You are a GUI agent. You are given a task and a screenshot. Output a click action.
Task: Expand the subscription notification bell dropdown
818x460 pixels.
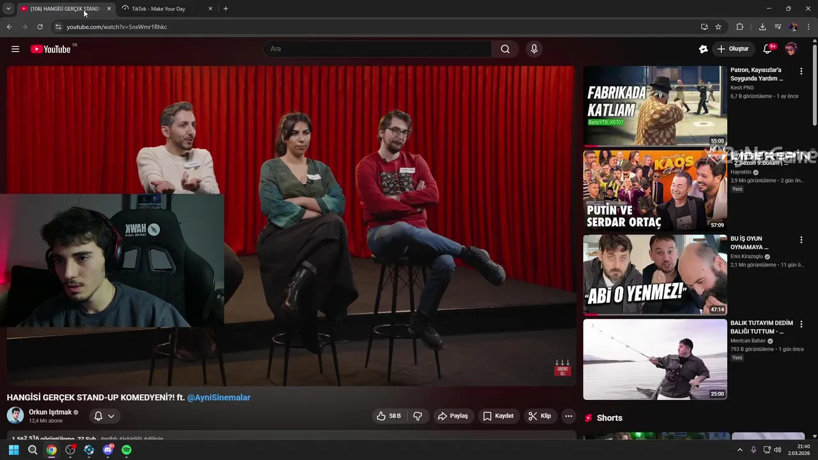point(104,416)
